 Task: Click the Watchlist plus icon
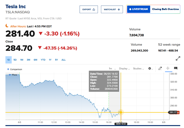119,10
